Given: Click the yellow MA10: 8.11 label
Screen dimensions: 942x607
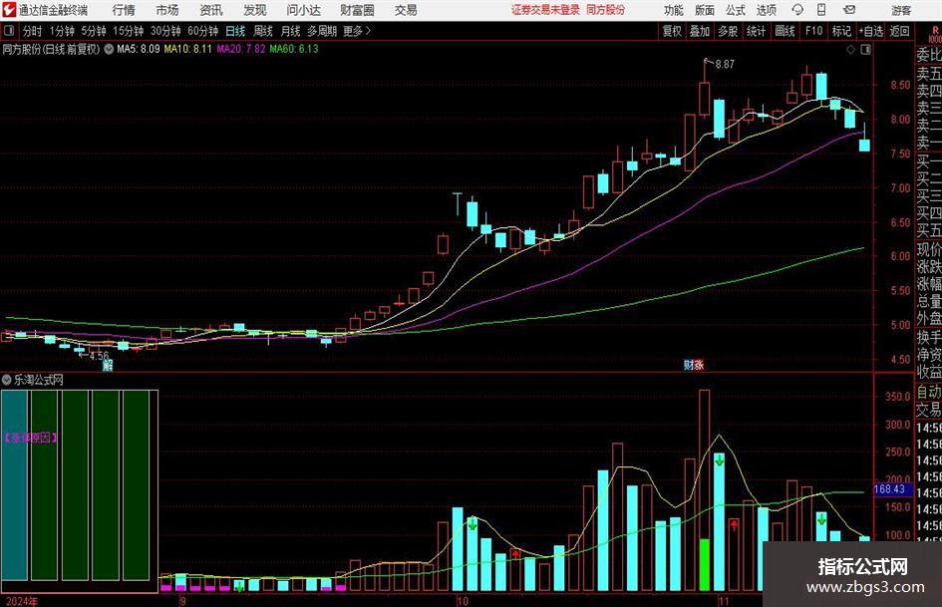Looking at the screenshot, I should point(188,49).
